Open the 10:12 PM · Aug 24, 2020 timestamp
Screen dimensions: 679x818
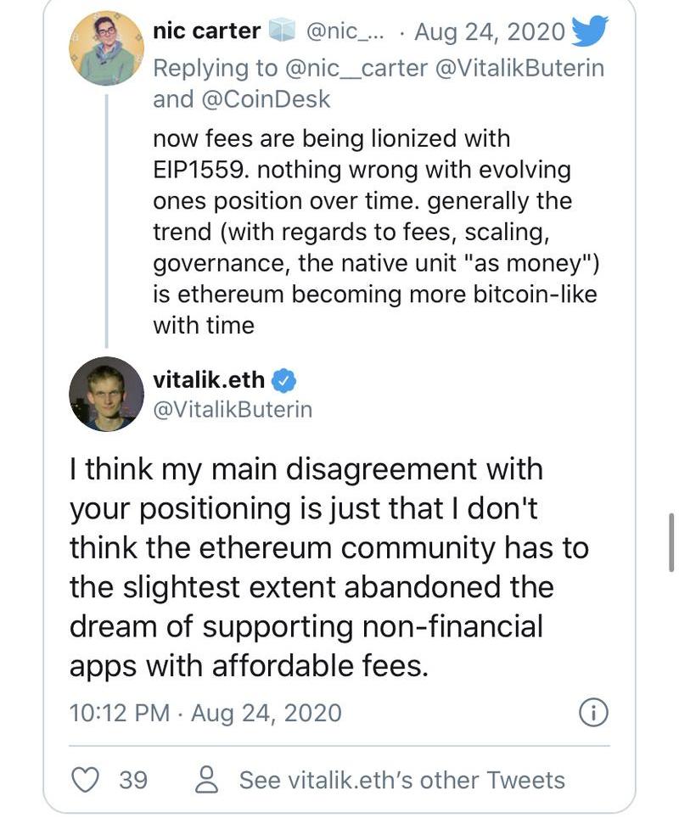click(205, 713)
